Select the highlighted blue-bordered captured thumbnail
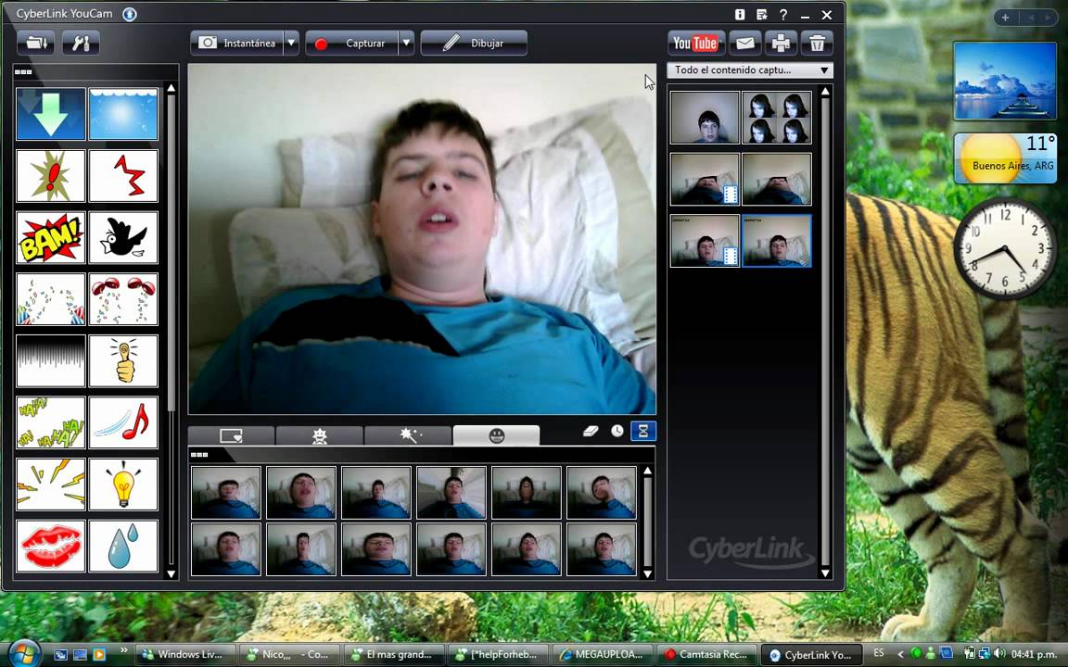Screen dimensions: 1068x667 pyautogui.click(x=777, y=241)
